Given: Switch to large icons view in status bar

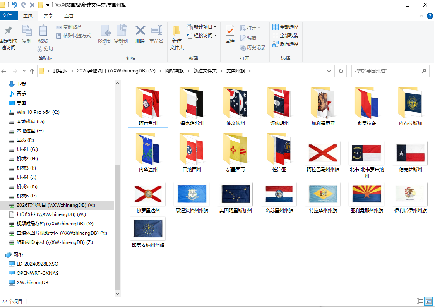Looking at the screenshot, I should (x=429, y=301).
